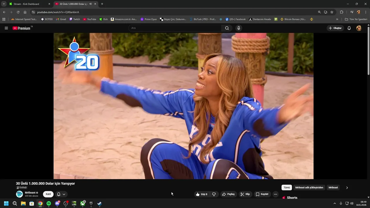
Task: Open BOTRIX bookmark
Action: pos(47,19)
